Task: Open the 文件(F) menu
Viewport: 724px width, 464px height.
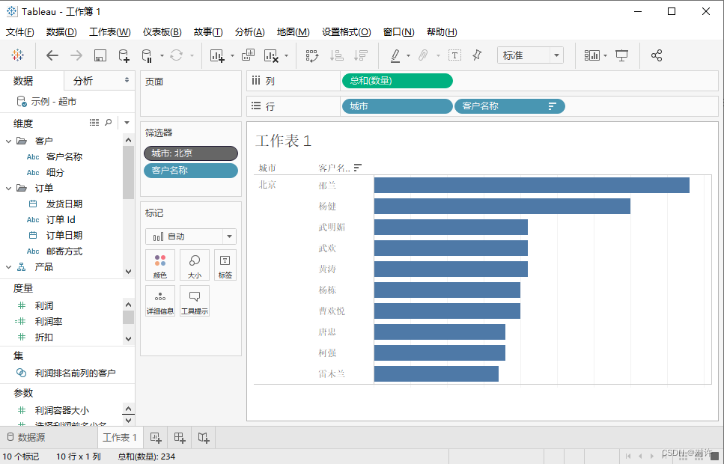Action: point(20,32)
